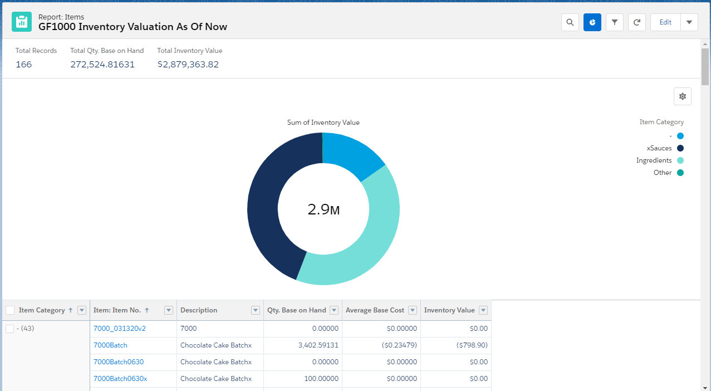
Task: Click the Edit button
Action: [665, 22]
